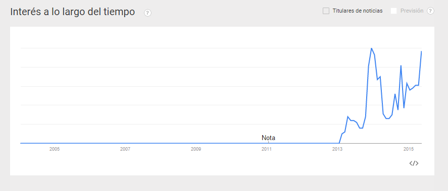Click the 2007 axis label
Viewport: 448px width, 191px height.
[x=125, y=149]
